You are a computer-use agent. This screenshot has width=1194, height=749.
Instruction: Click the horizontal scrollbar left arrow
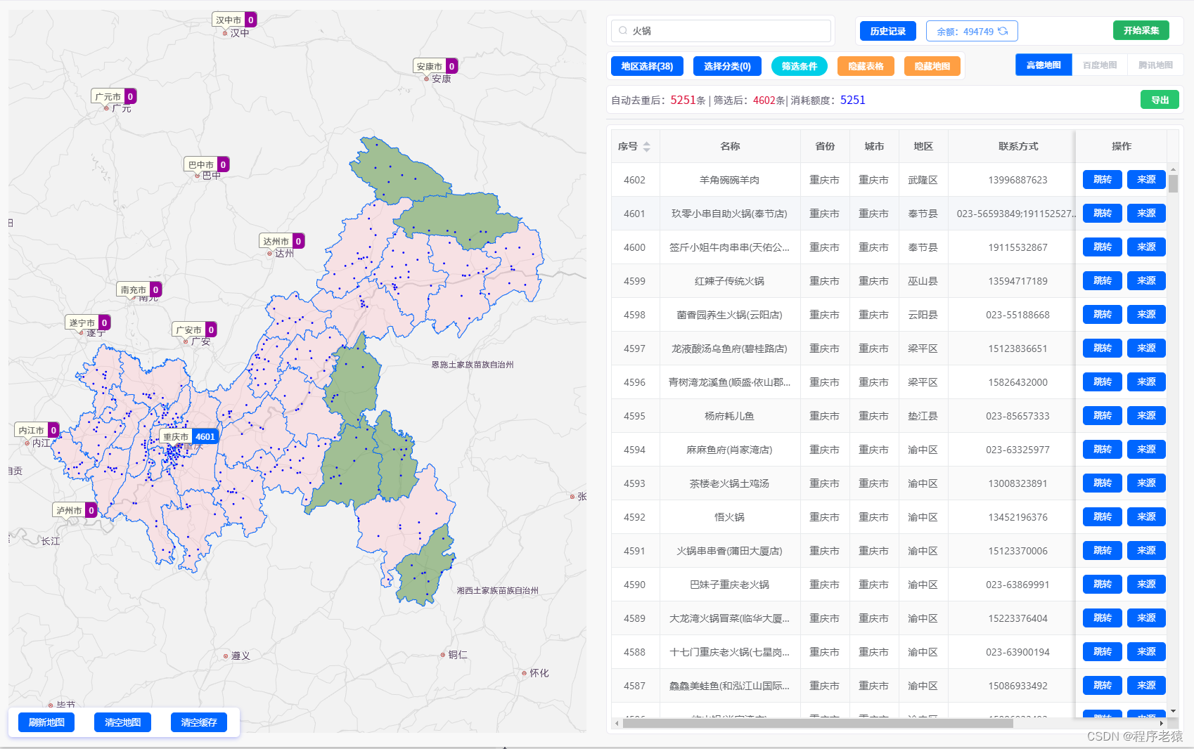click(x=617, y=723)
